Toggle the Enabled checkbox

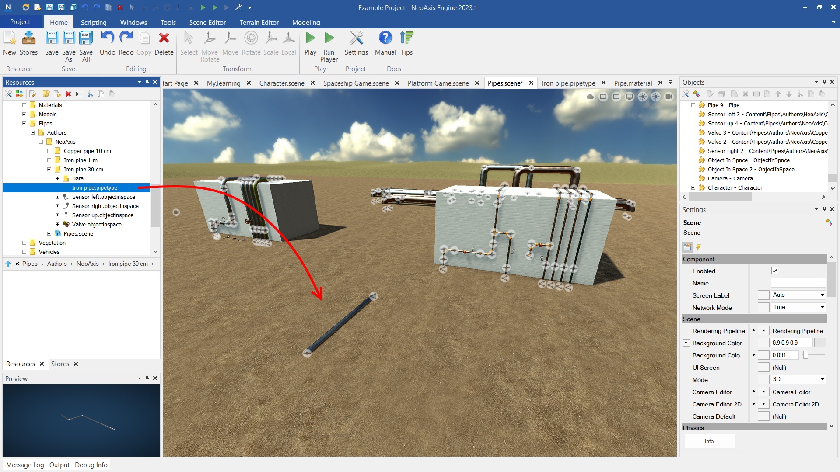coord(775,271)
